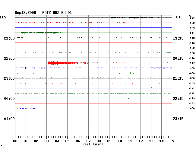Click minute tick label 02 on time axis

tap(36, 141)
